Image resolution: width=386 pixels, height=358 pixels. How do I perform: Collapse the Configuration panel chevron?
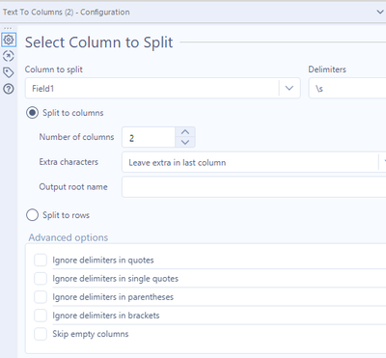click(x=380, y=13)
